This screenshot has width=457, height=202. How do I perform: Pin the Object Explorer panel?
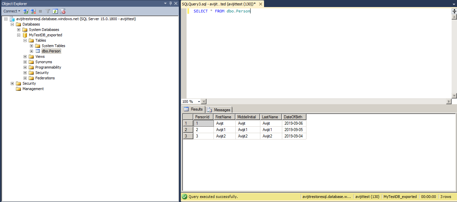click(x=170, y=3)
